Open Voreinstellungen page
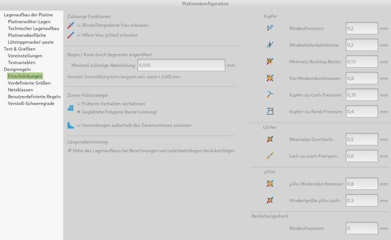Screen dimensions: 391x240 (x=25, y=56)
